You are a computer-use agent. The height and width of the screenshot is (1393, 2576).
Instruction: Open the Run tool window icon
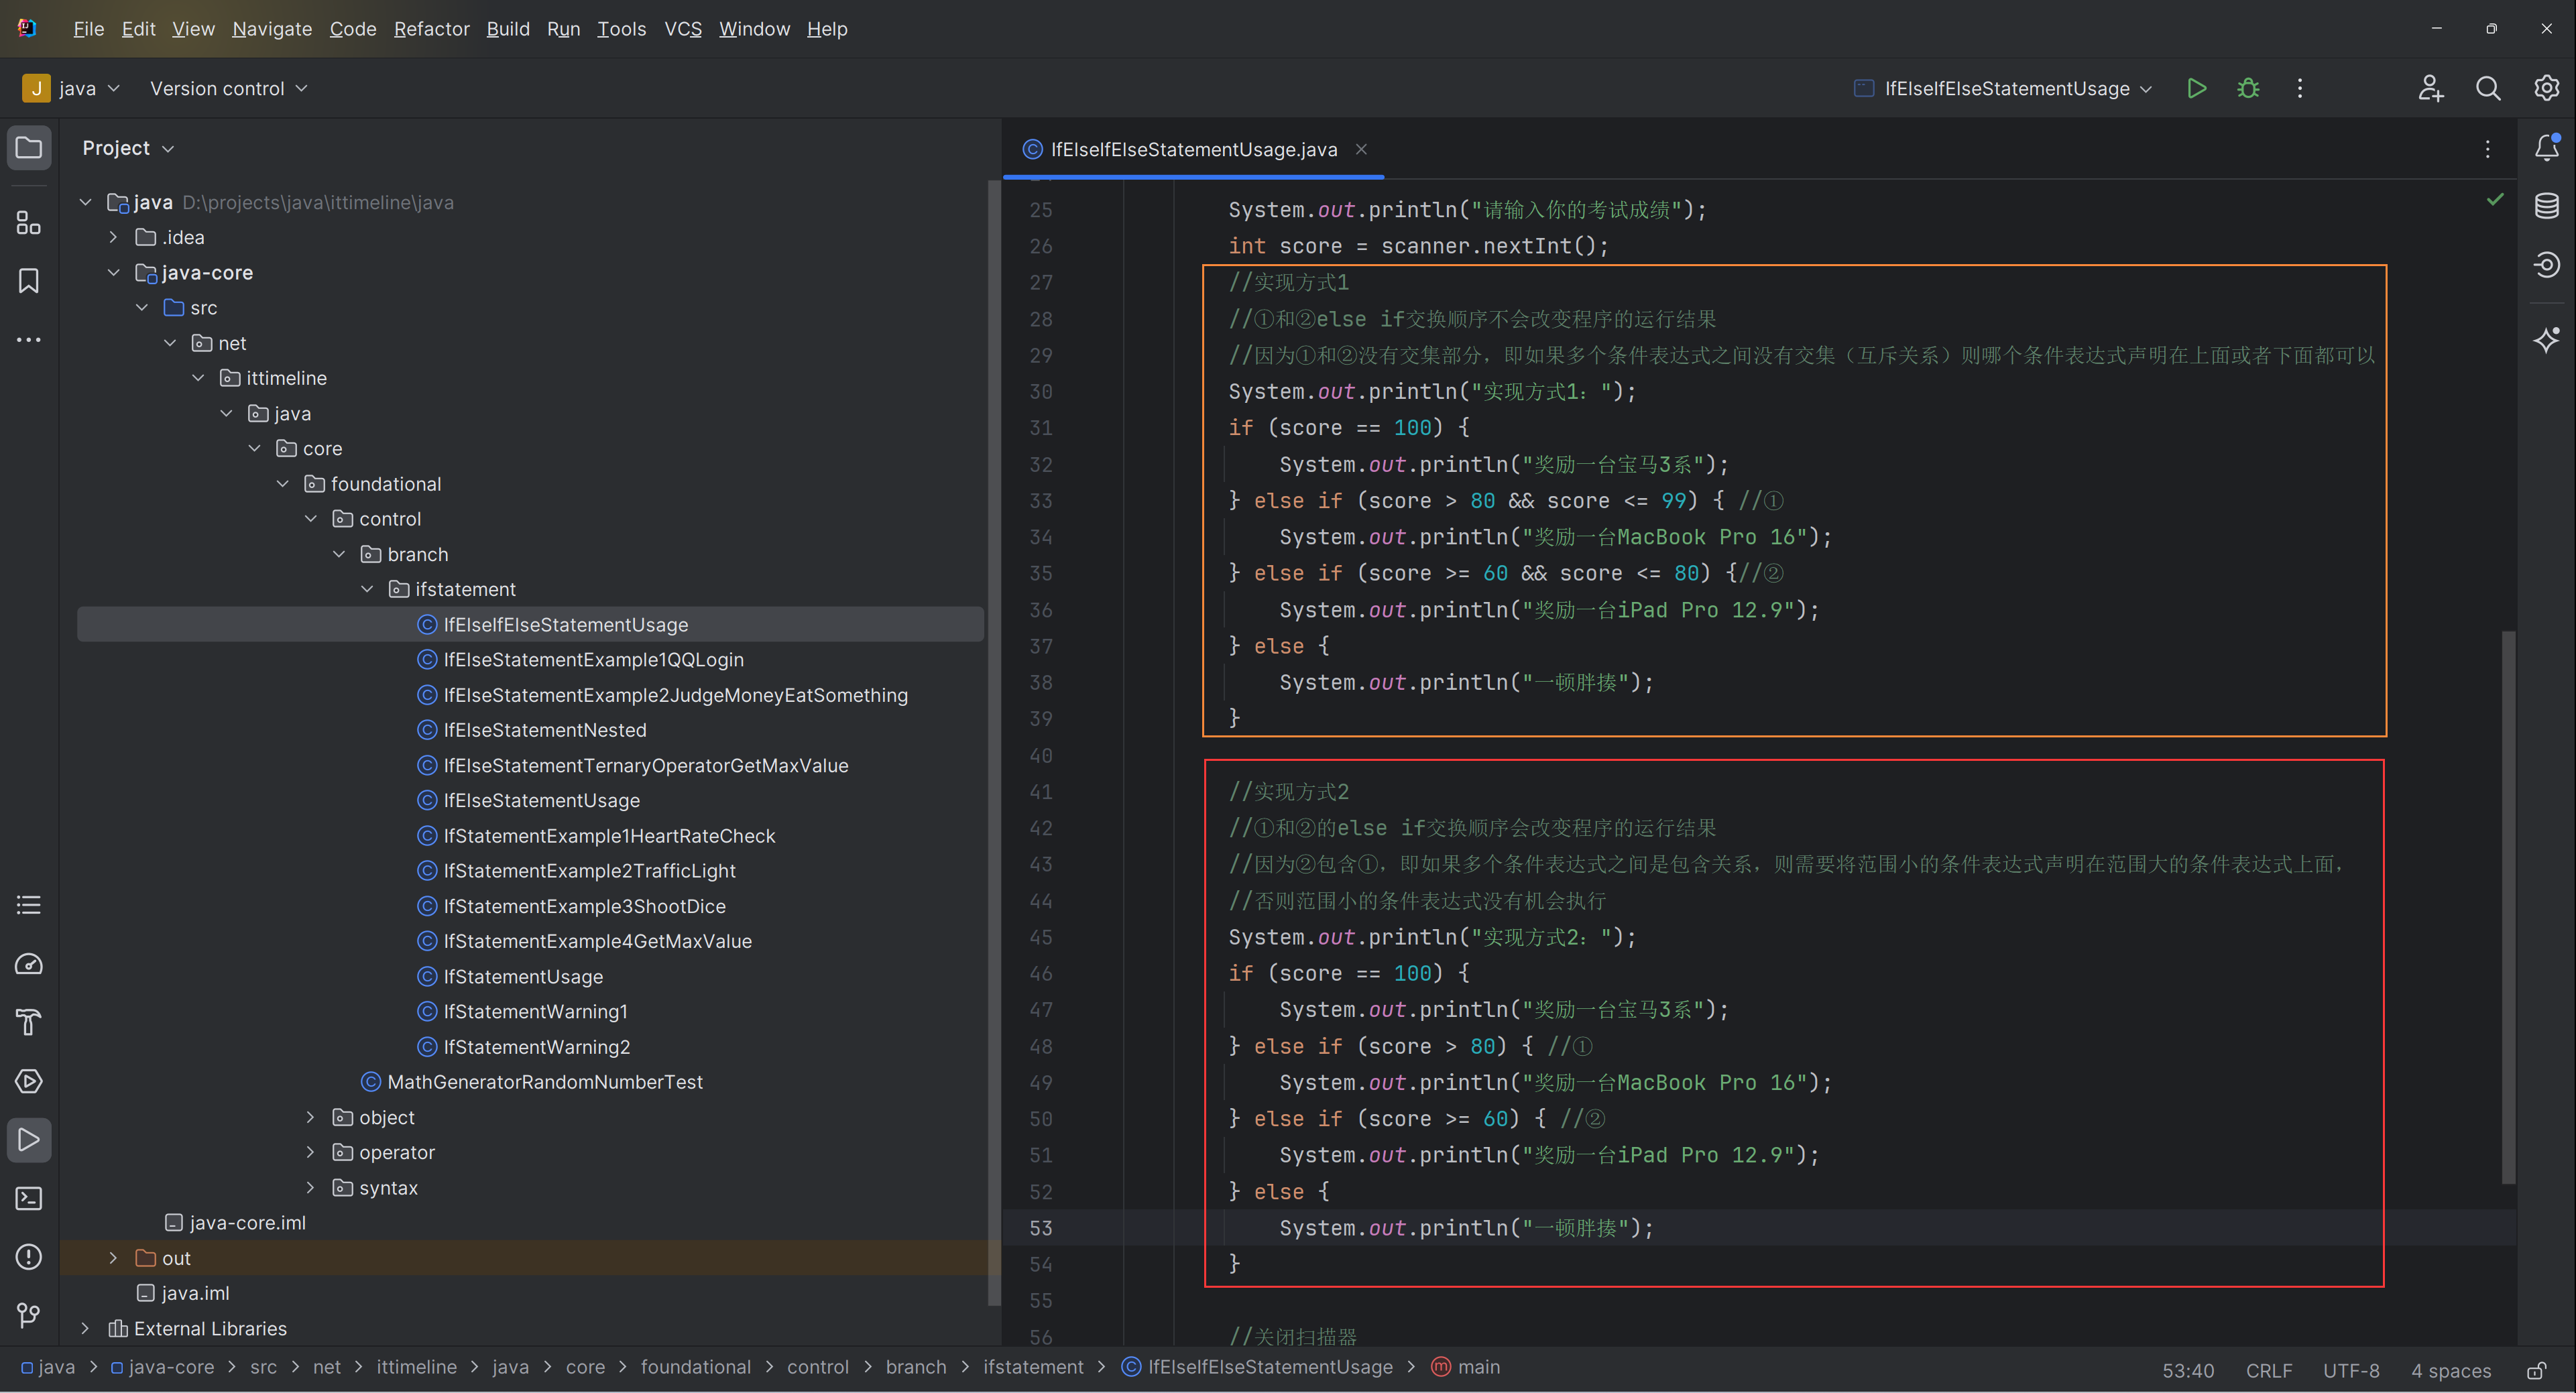29,1140
